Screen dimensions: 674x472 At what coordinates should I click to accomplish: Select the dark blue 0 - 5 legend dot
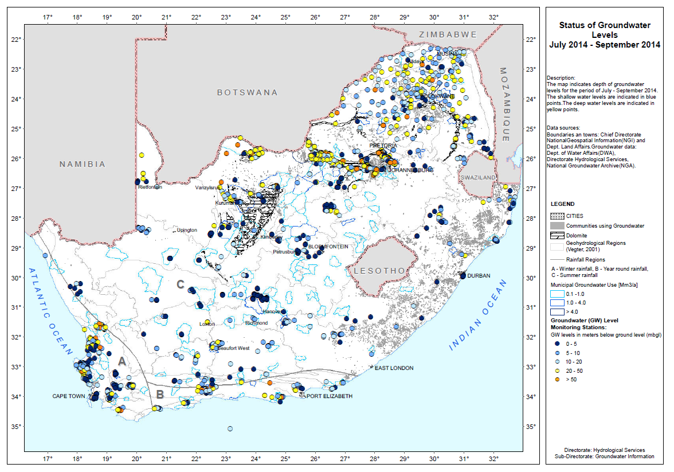coord(557,344)
